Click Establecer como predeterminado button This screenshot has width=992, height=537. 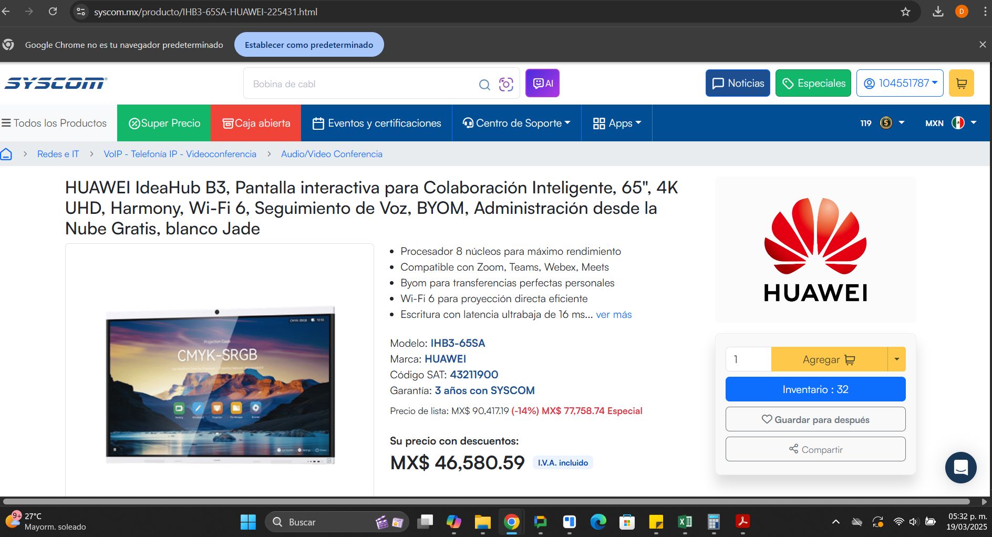point(309,45)
